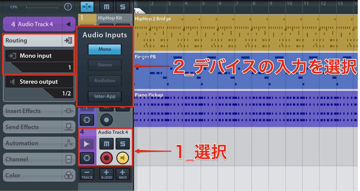Viewport: 360px width, 191px height.
Task: Collapse the Audio Track 4 inspector arrow
Action: [x=68, y=24]
